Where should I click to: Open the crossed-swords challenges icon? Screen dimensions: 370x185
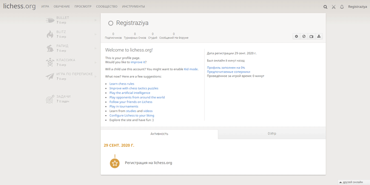[x=333, y=7]
